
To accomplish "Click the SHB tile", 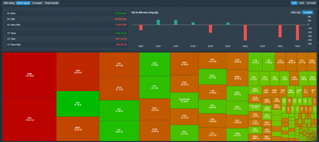I will point(291,62).
